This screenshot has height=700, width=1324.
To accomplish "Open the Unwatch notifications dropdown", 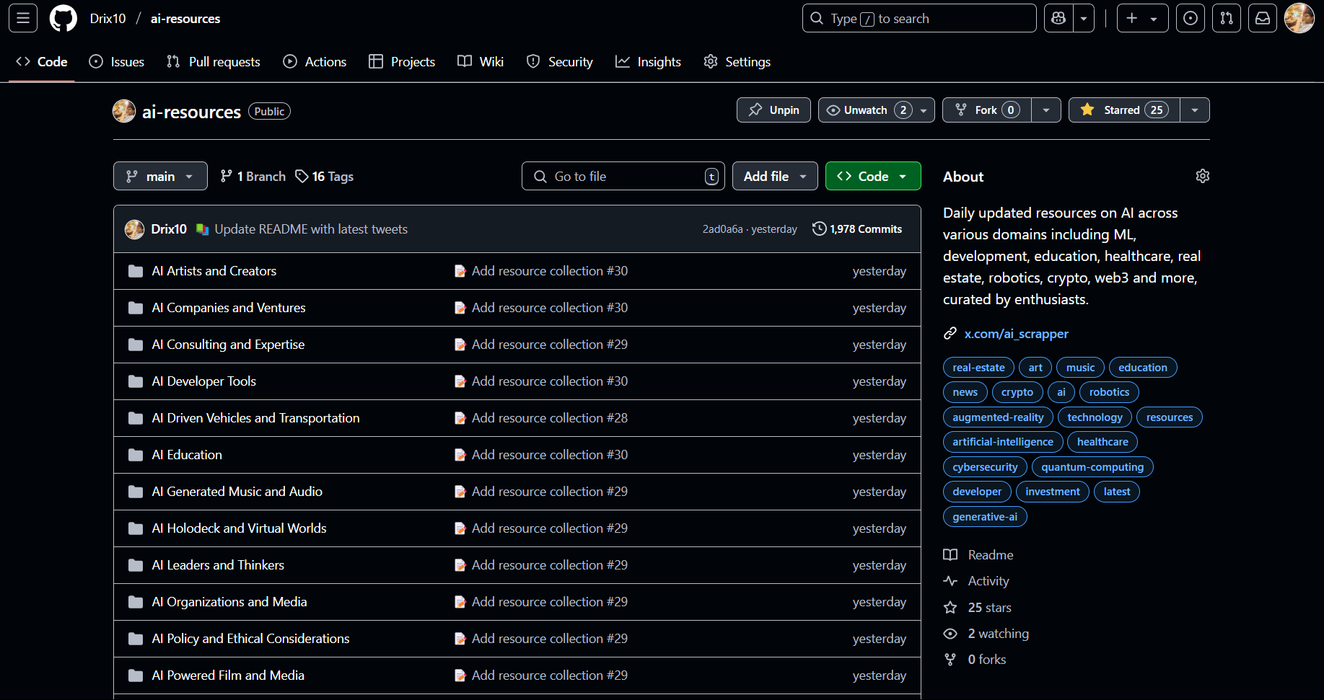I will pyautogui.click(x=877, y=110).
